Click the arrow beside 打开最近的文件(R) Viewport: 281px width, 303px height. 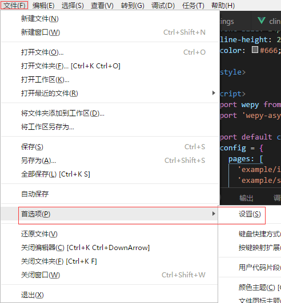[214, 93]
